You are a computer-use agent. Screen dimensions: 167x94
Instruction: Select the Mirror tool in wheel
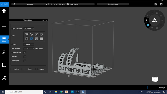tap(161, 25)
